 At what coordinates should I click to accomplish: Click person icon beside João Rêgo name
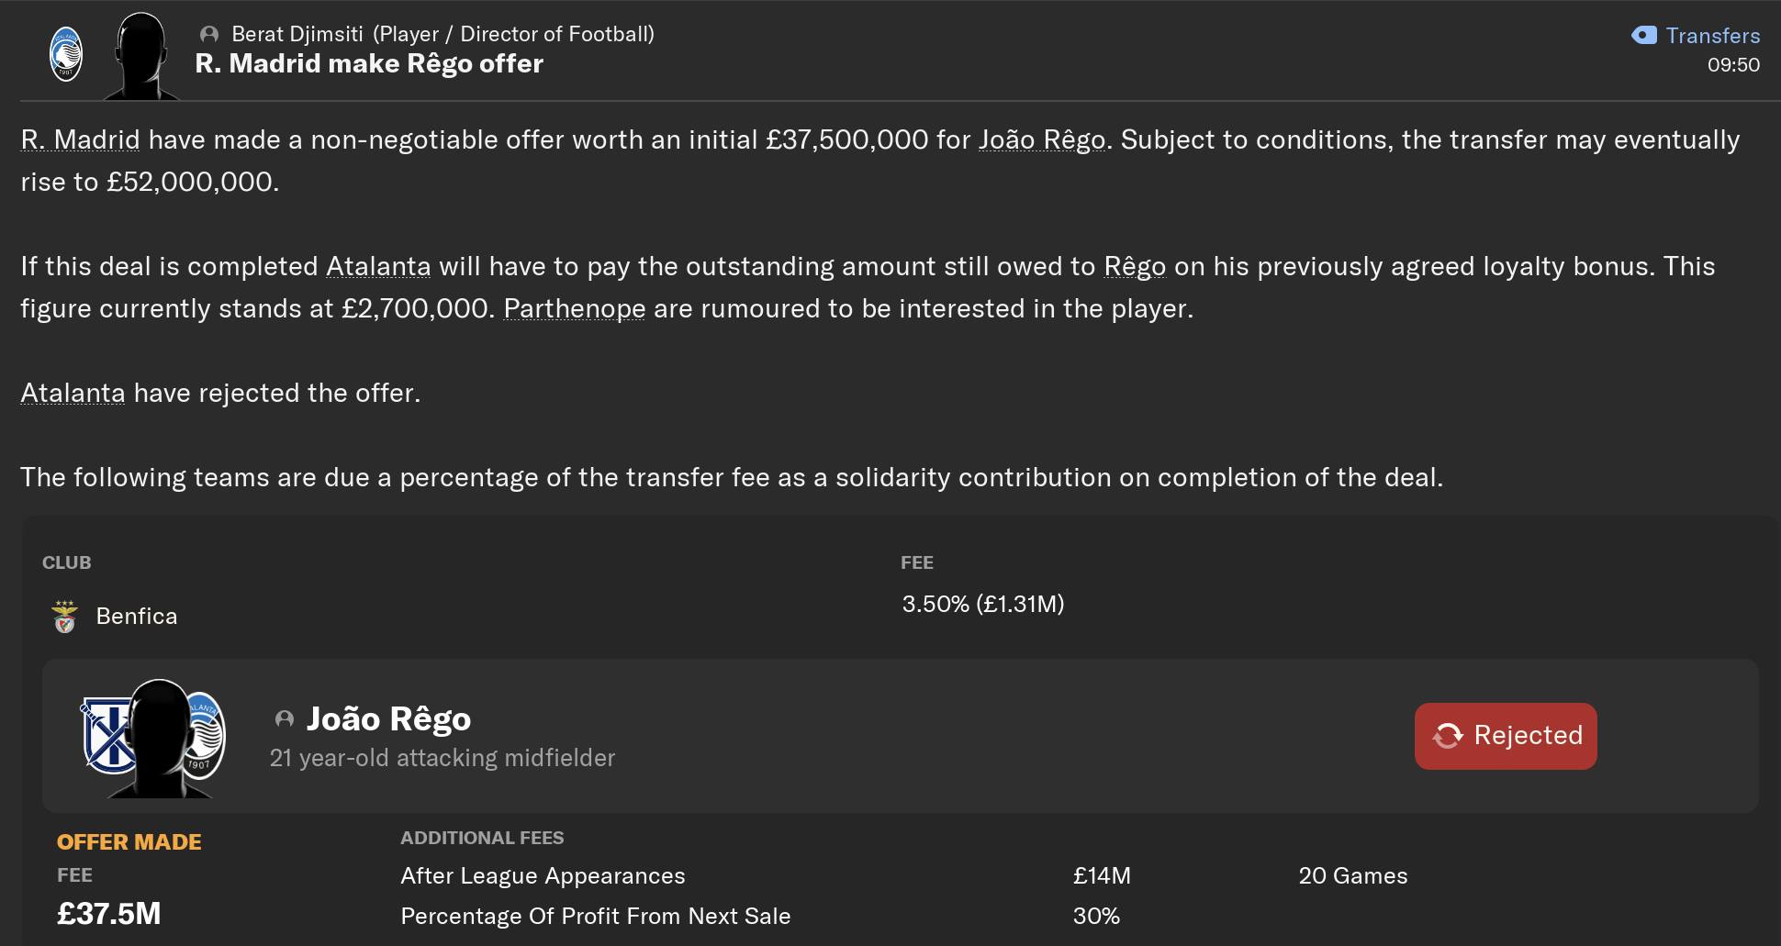pos(285,719)
